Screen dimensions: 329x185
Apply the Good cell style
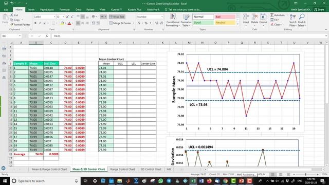(x=203, y=23)
